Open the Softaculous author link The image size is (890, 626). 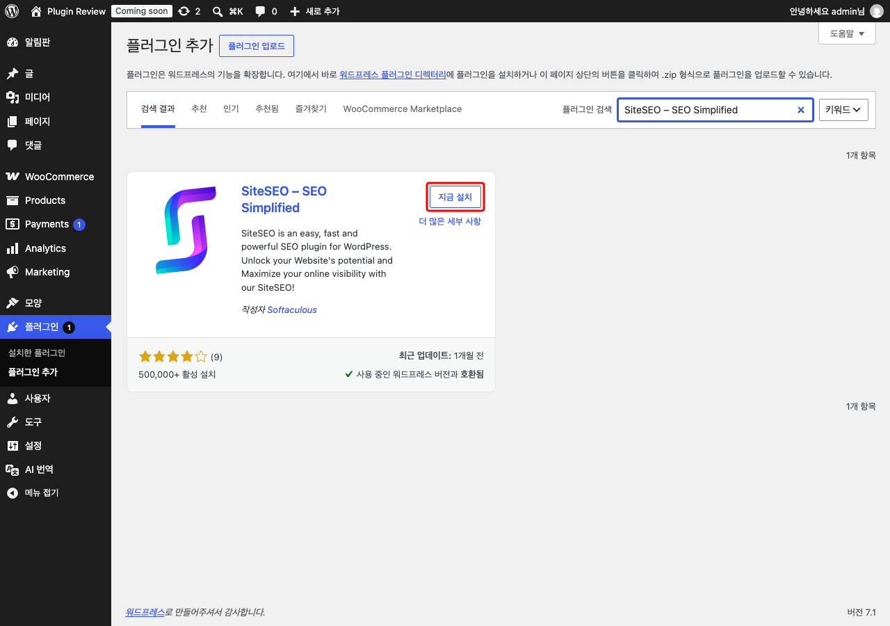292,310
